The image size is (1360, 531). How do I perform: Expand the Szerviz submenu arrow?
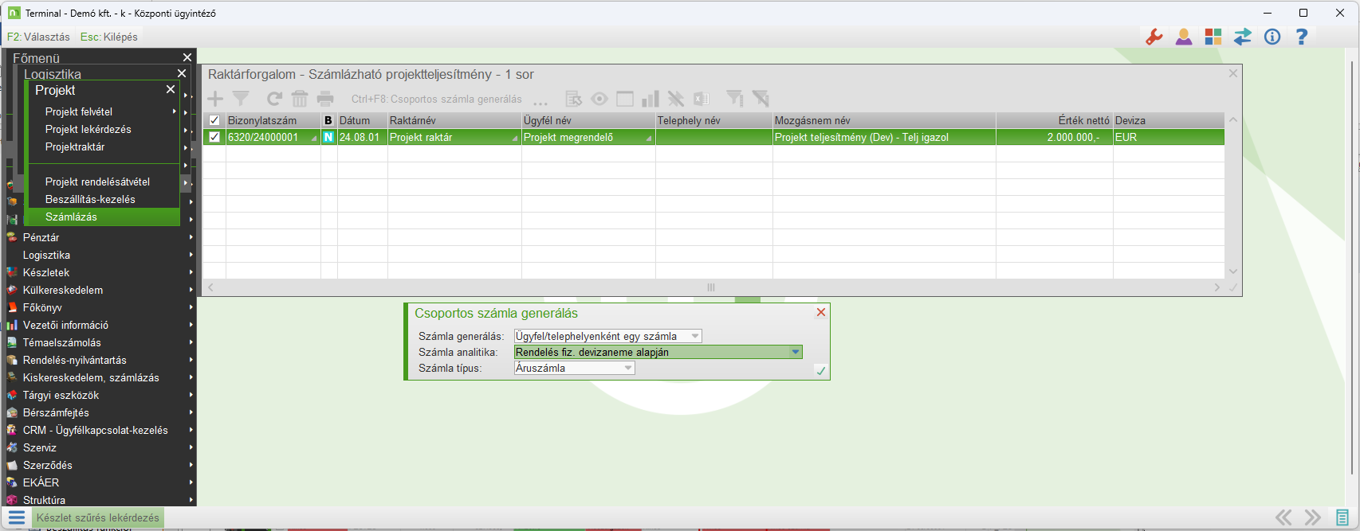click(x=191, y=447)
